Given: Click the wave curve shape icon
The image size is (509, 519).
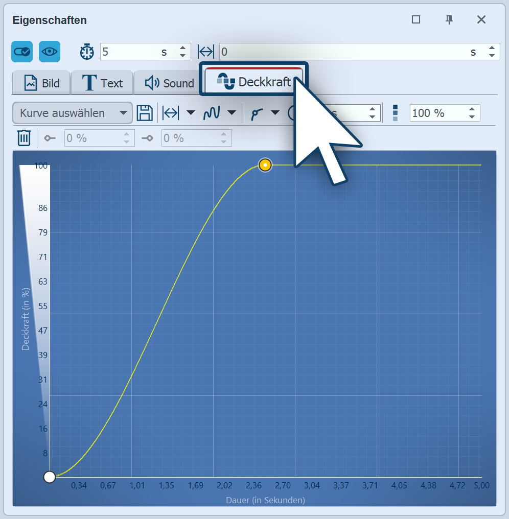Looking at the screenshot, I should tap(212, 113).
